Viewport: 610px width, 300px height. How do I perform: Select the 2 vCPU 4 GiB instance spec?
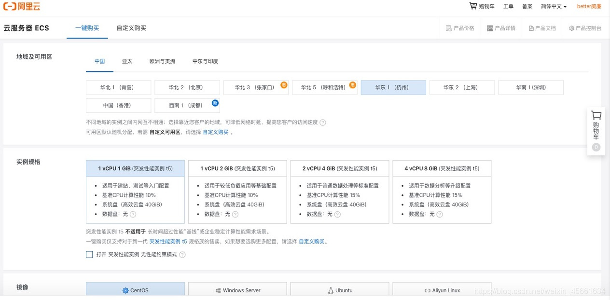[x=340, y=192]
